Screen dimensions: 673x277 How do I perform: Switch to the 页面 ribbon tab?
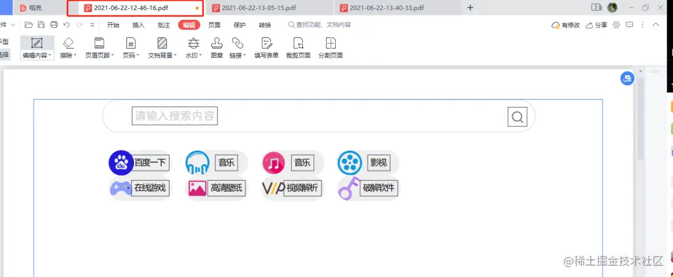pos(214,25)
